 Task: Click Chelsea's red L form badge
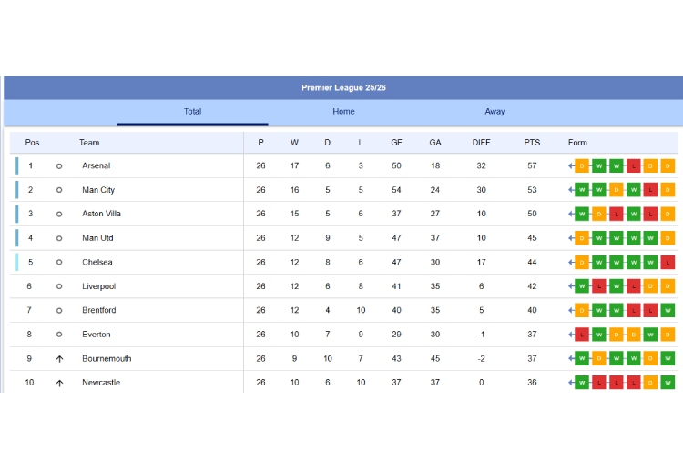click(668, 262)
